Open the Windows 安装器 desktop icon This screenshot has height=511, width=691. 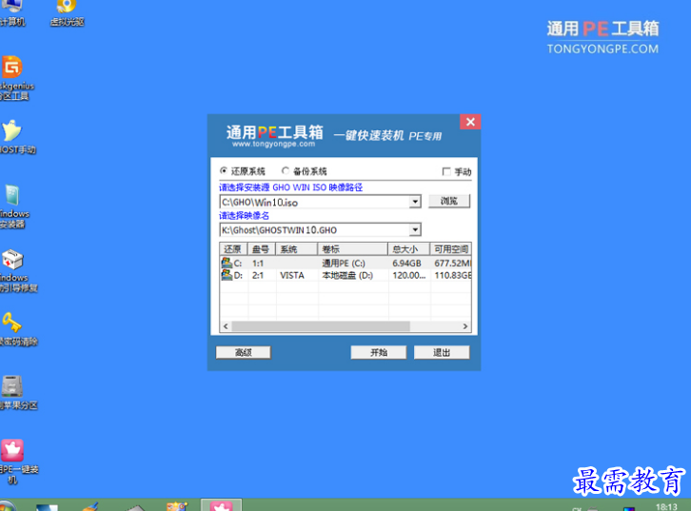click(13, 206)
